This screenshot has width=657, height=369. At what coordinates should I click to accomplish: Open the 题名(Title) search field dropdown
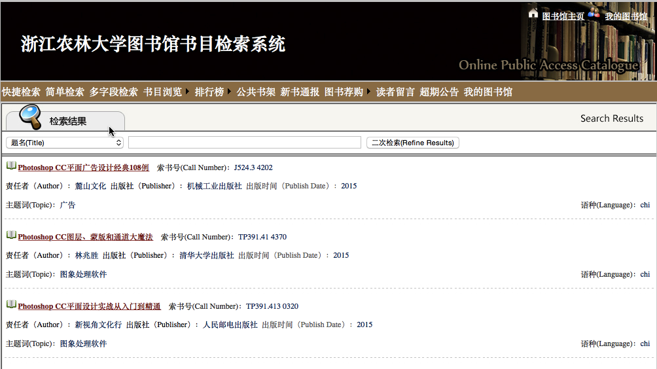click(x=64, y=143)
